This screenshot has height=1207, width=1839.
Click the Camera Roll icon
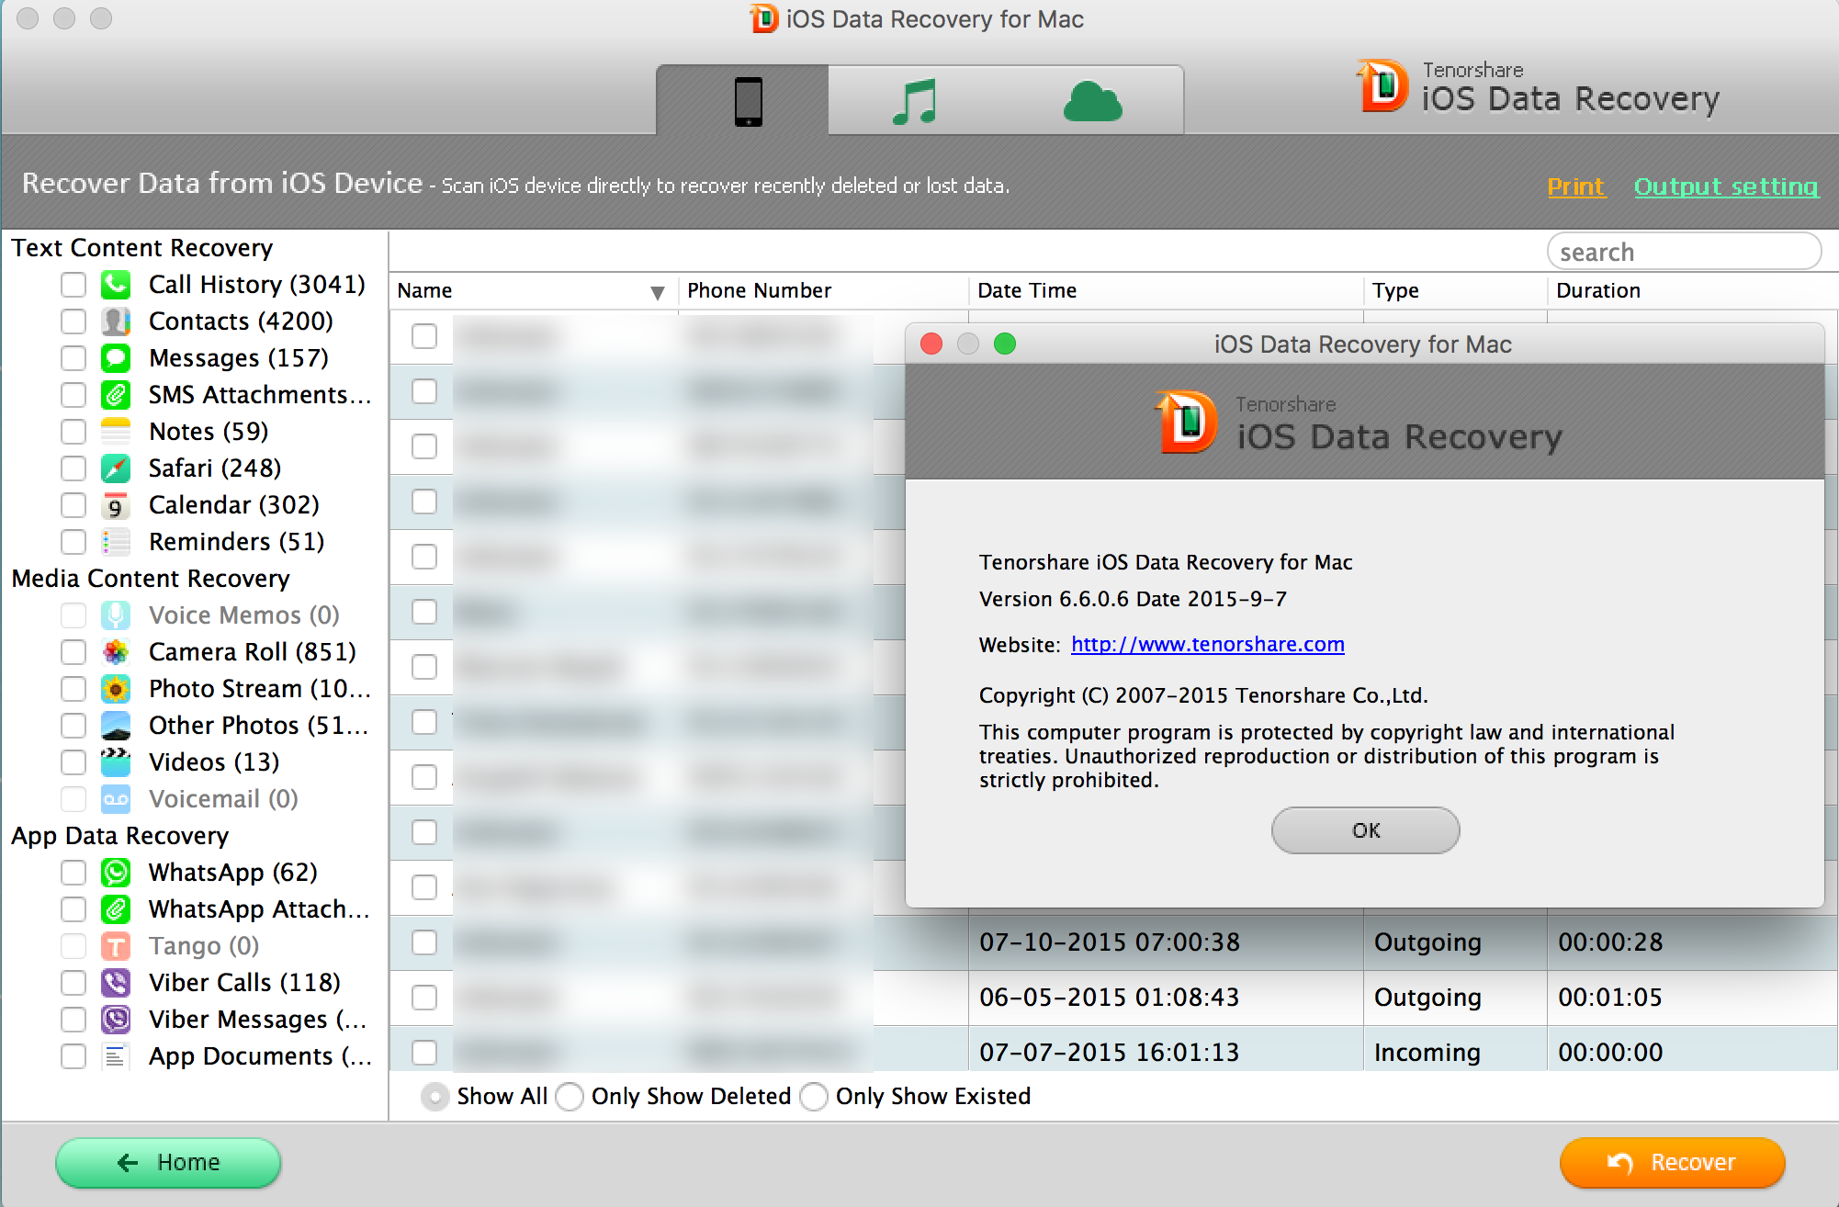click(x=116, y=652)
